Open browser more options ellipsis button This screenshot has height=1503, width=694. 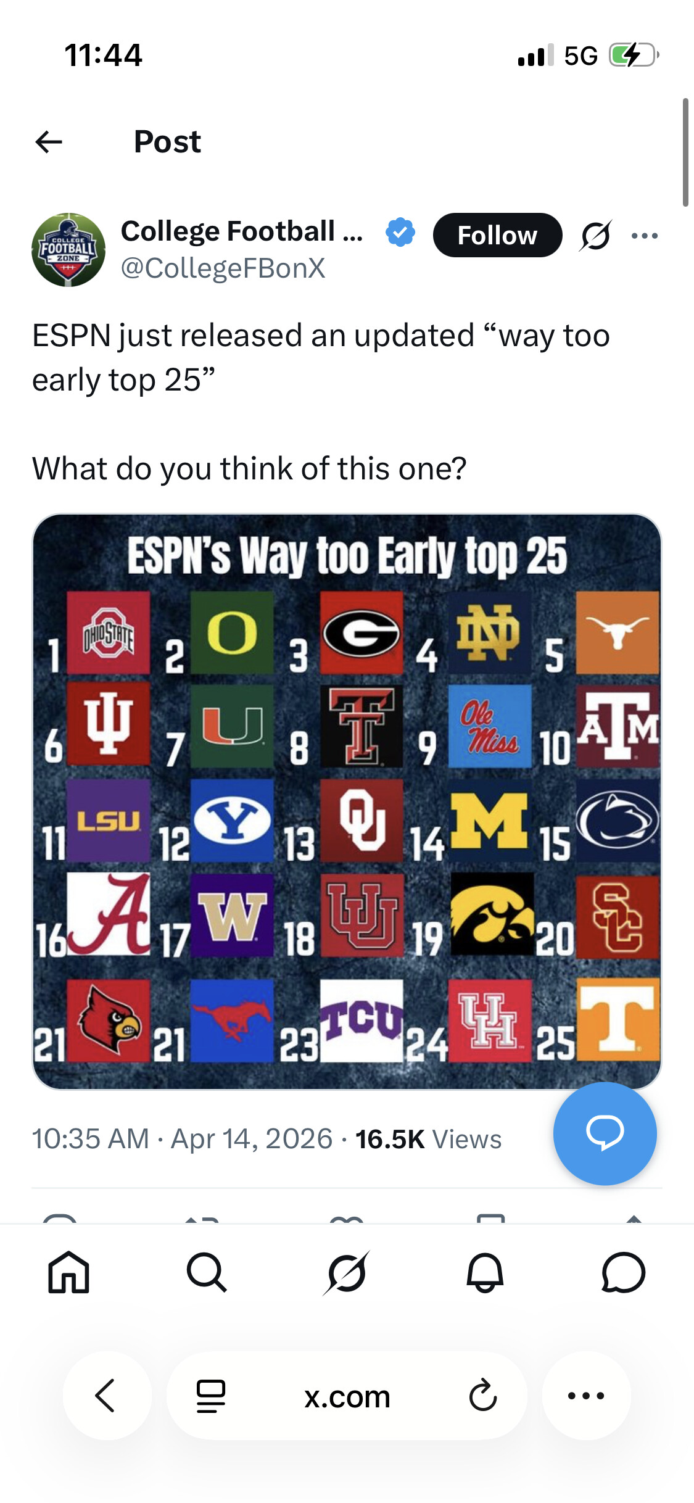pyautogui.click(x=586, y=1396)
